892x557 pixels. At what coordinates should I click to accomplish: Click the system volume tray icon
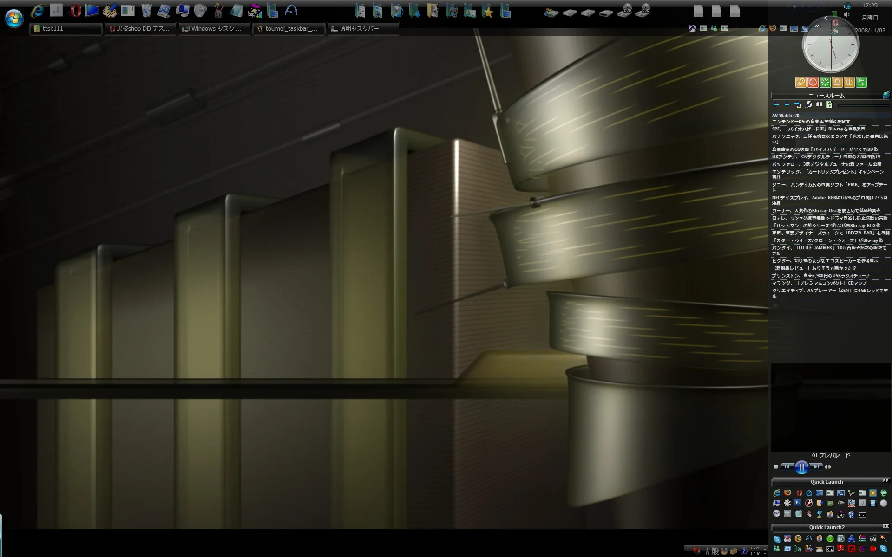point(847,14)
